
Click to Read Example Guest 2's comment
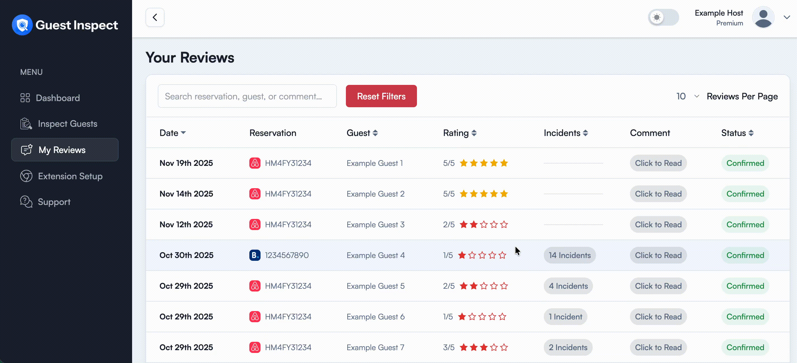(658, 194)
